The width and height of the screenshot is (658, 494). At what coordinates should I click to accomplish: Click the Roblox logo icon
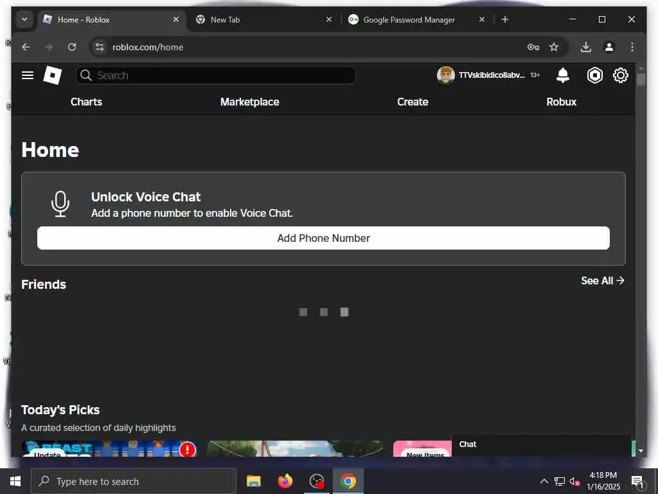(53, 75)
